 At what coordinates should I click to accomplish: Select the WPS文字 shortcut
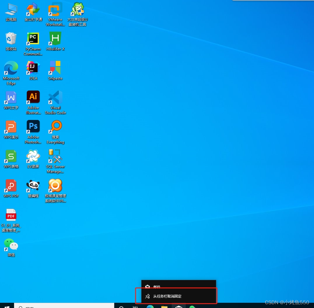(11, 100)
